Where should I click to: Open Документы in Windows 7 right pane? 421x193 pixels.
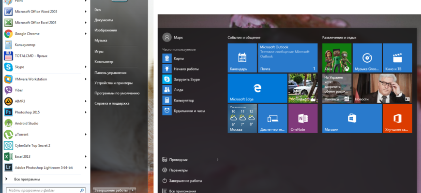pos(104,20)
